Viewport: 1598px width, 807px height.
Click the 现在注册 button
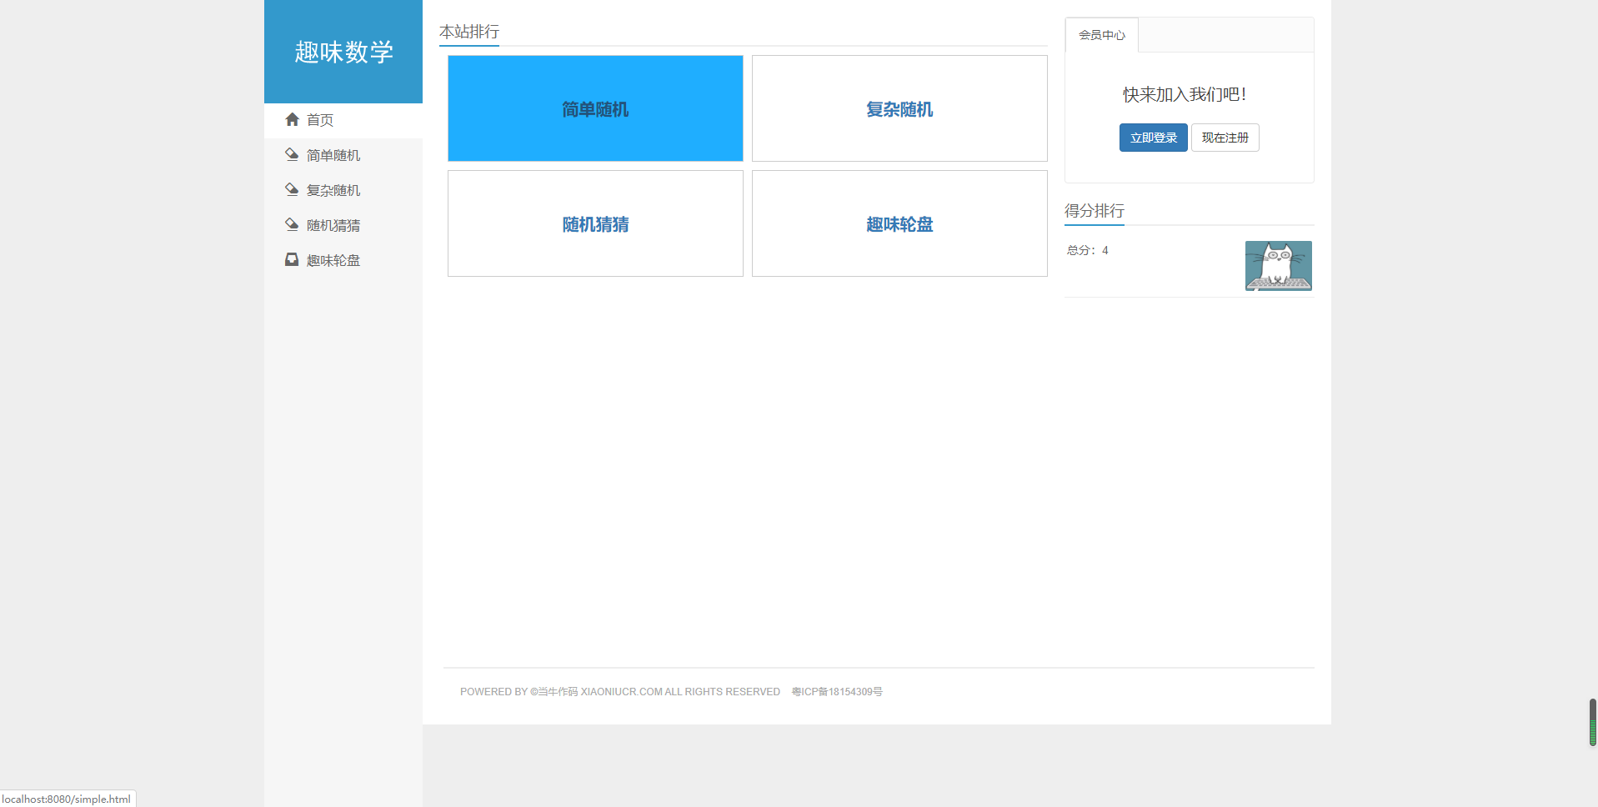click(1225, 138)
